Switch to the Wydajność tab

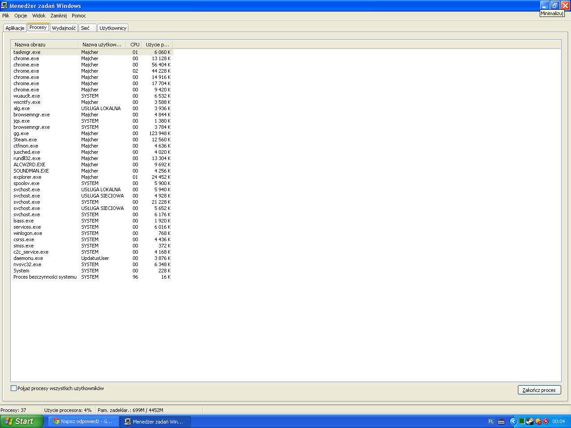(64, 28)
